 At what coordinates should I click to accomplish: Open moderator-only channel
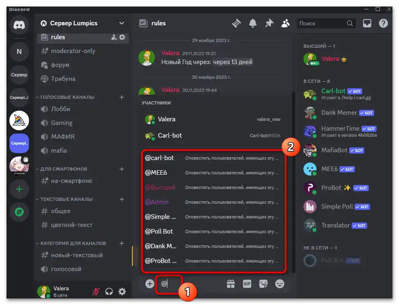pyautogui.click(x=83, y=51)
